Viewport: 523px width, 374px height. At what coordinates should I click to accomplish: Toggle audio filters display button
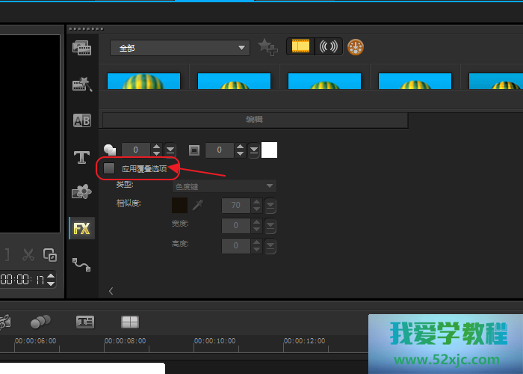pos(328,46)
